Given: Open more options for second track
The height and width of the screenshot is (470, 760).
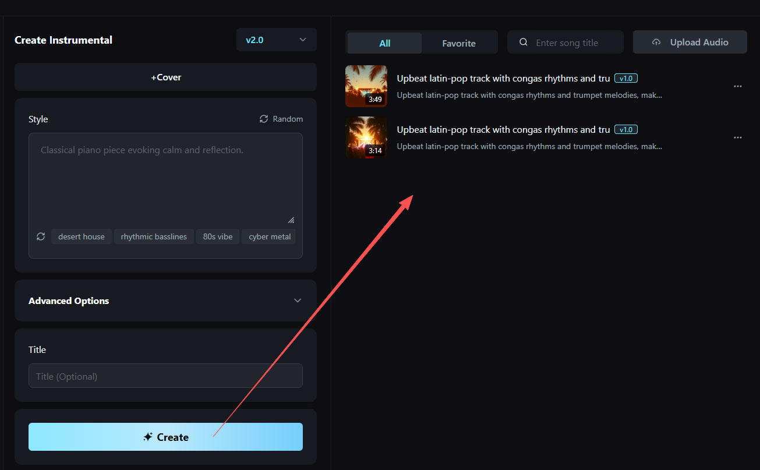Looking at the screenshot, I should click(x=737, y=137).
